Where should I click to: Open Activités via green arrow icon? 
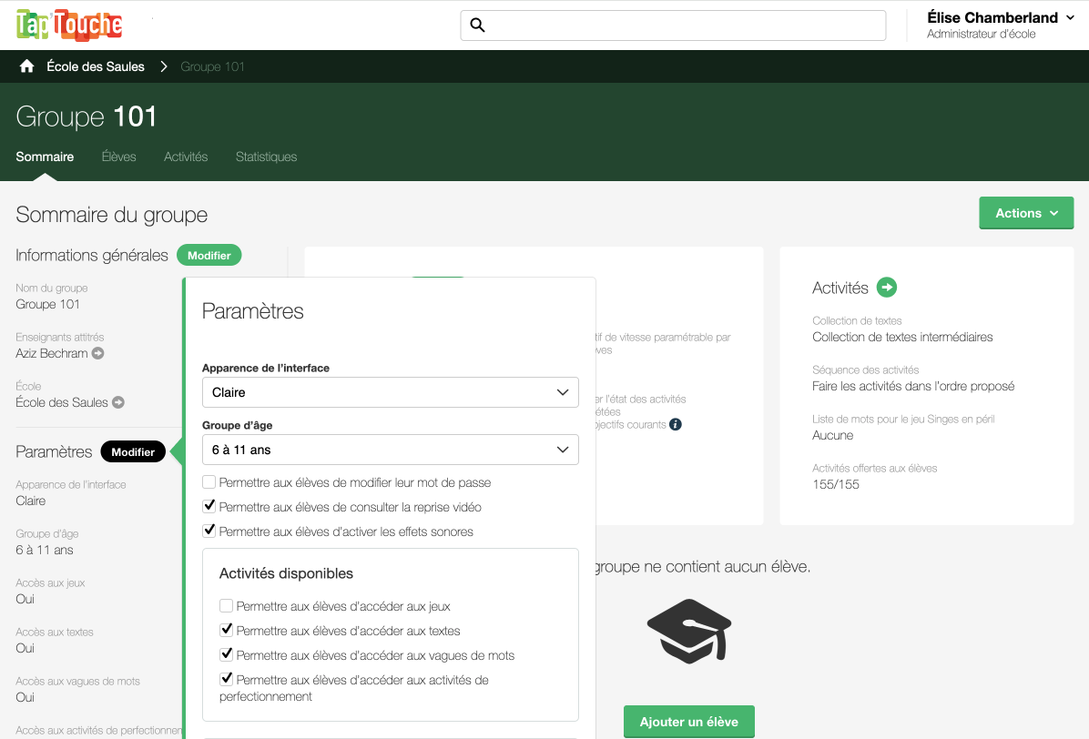coord(886,288)
